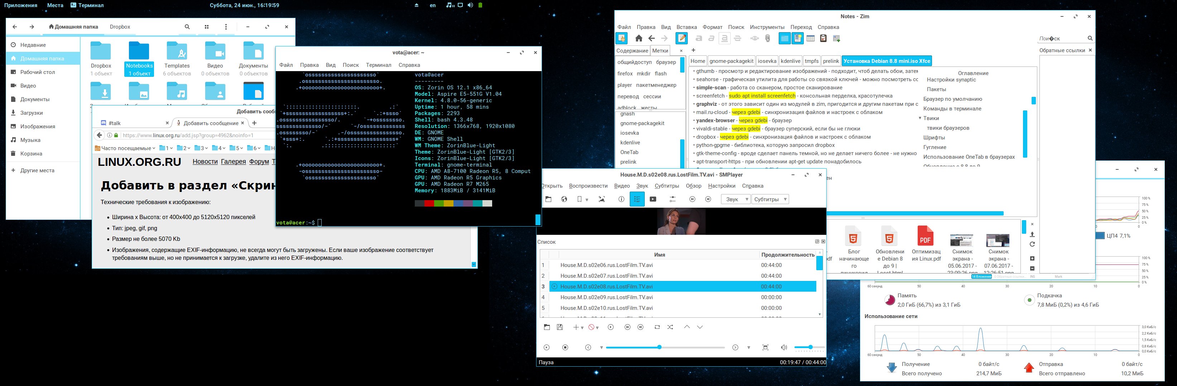Expand remove-from-playlist dropdown
The height and width of the screenshot is (386, 1177).
pyautogui.click(x=597, y=328)
